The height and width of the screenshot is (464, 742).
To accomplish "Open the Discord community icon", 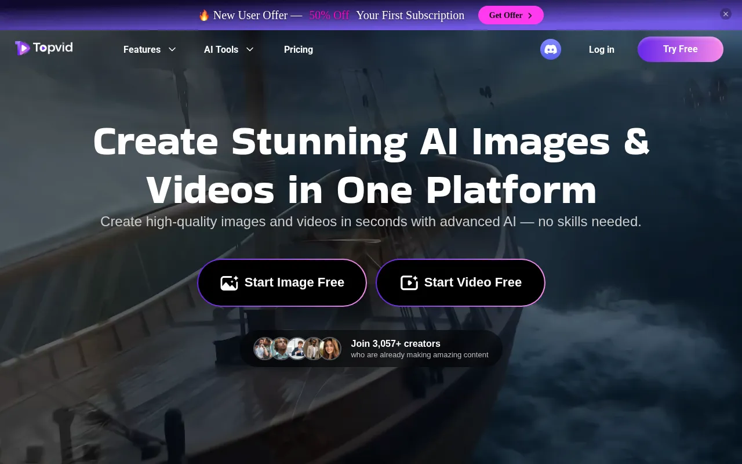I will pyautogui.click(x=551, y=49).
